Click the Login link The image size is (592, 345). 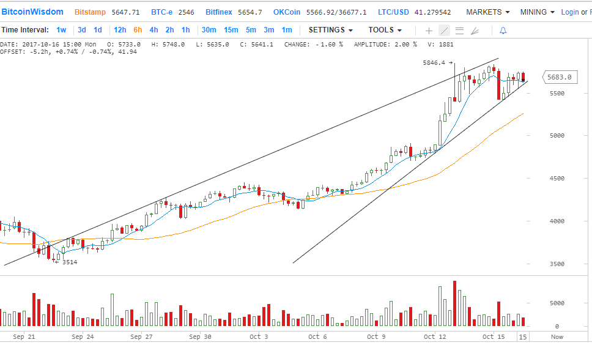click(x=569, y=12)
